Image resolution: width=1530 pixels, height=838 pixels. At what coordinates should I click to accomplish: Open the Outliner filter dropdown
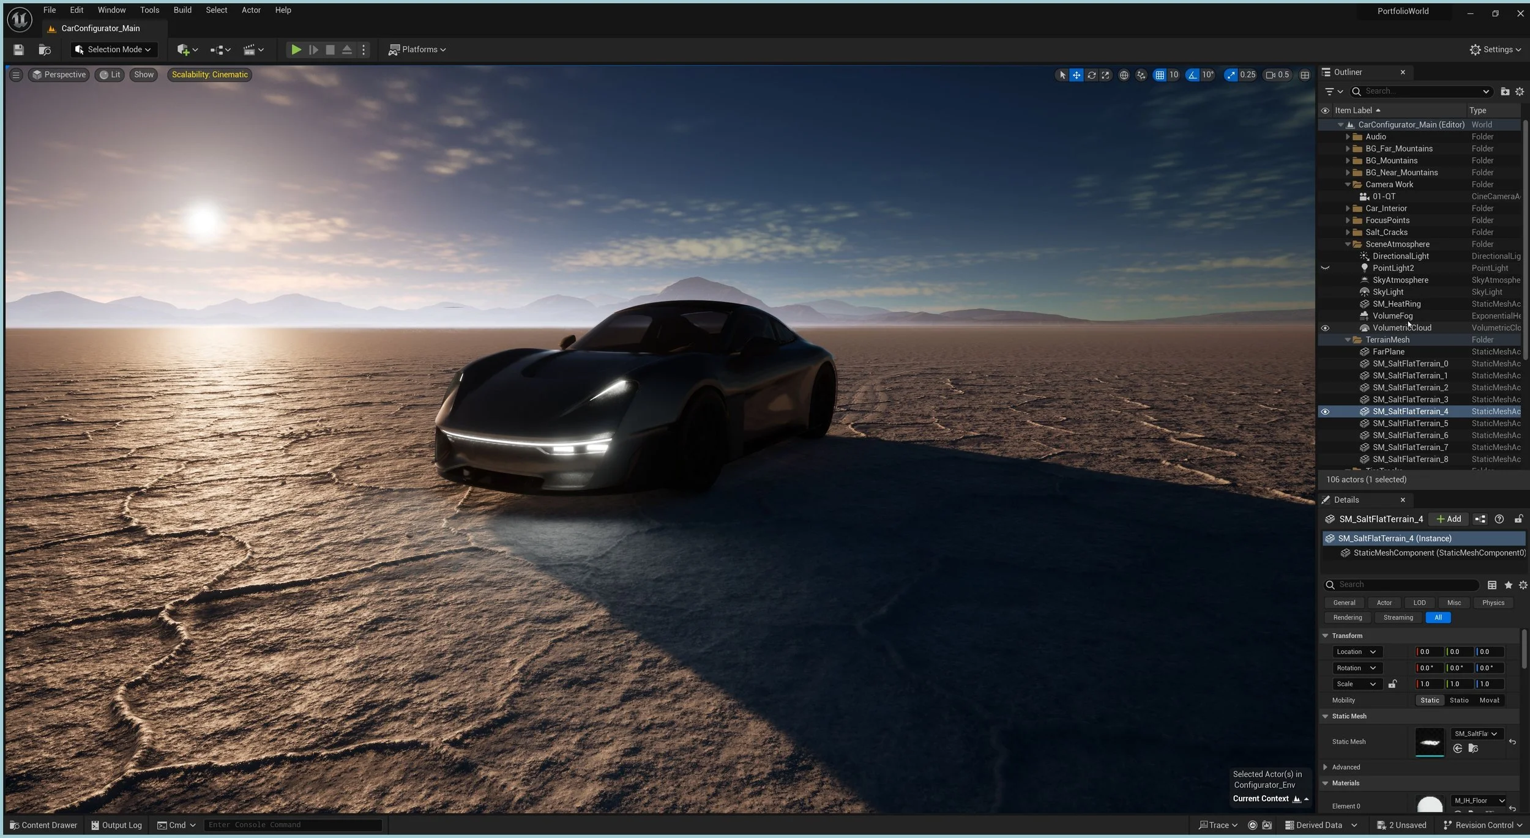(1334, 91)
